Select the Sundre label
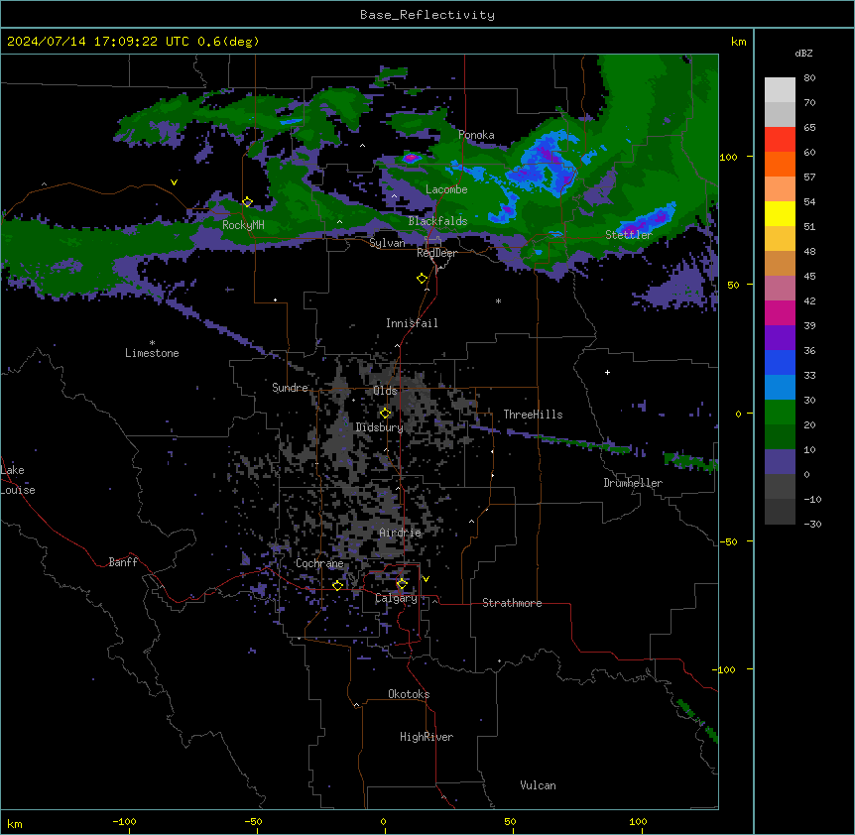Viewport: 855px width, 835px height. tap(290, 388)
